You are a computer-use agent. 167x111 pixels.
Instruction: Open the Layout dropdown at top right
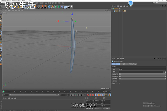(x=161, y=3)
